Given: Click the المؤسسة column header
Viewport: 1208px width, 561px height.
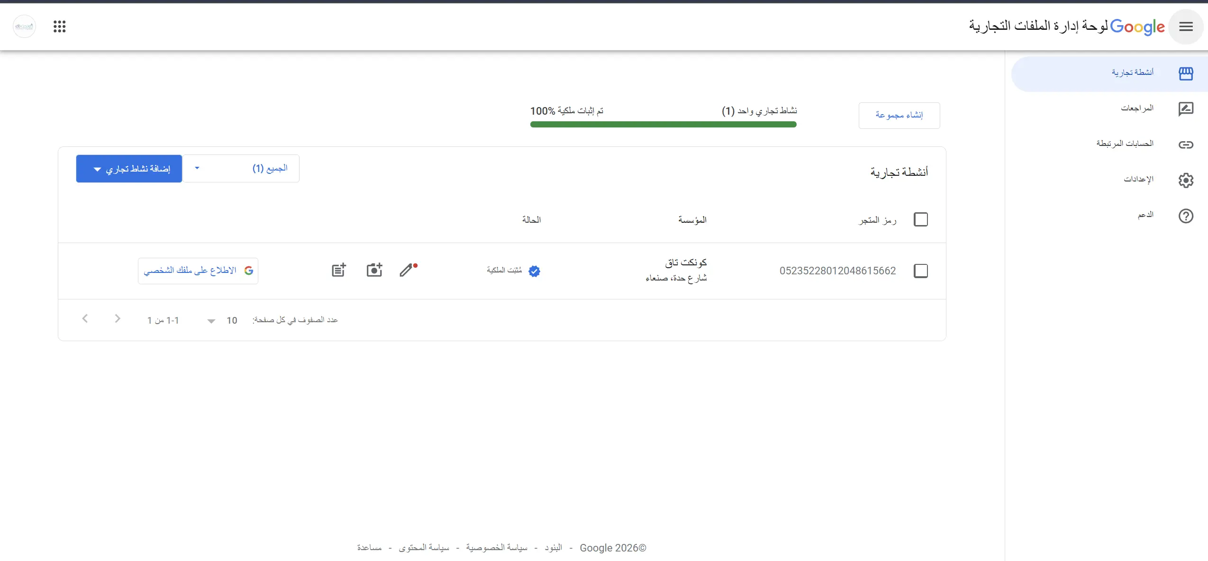Looking at the screenshot, I should click(x=692, y=220).
